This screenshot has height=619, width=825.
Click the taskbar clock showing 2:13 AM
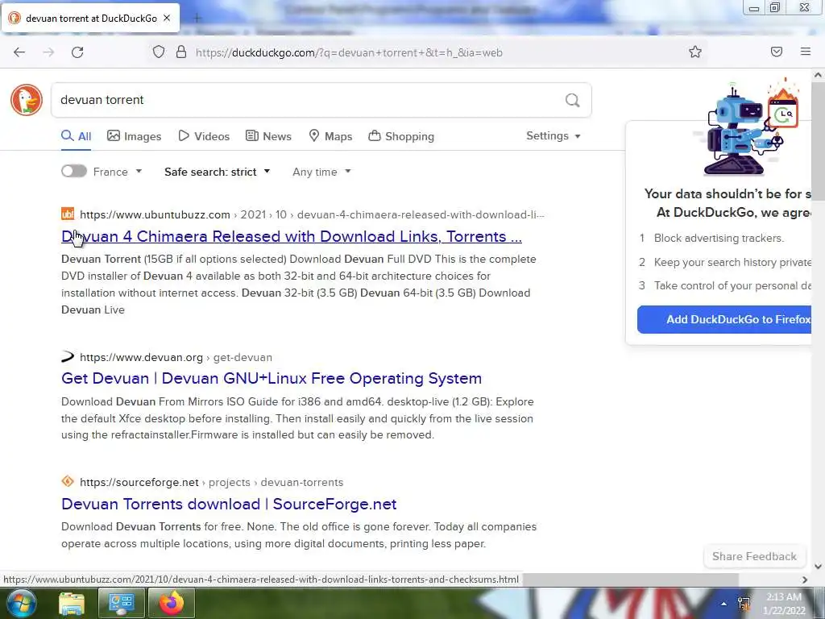[784, 604]
